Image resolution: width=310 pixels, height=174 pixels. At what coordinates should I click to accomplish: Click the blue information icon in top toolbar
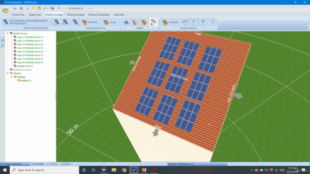(x=21, y=8)
